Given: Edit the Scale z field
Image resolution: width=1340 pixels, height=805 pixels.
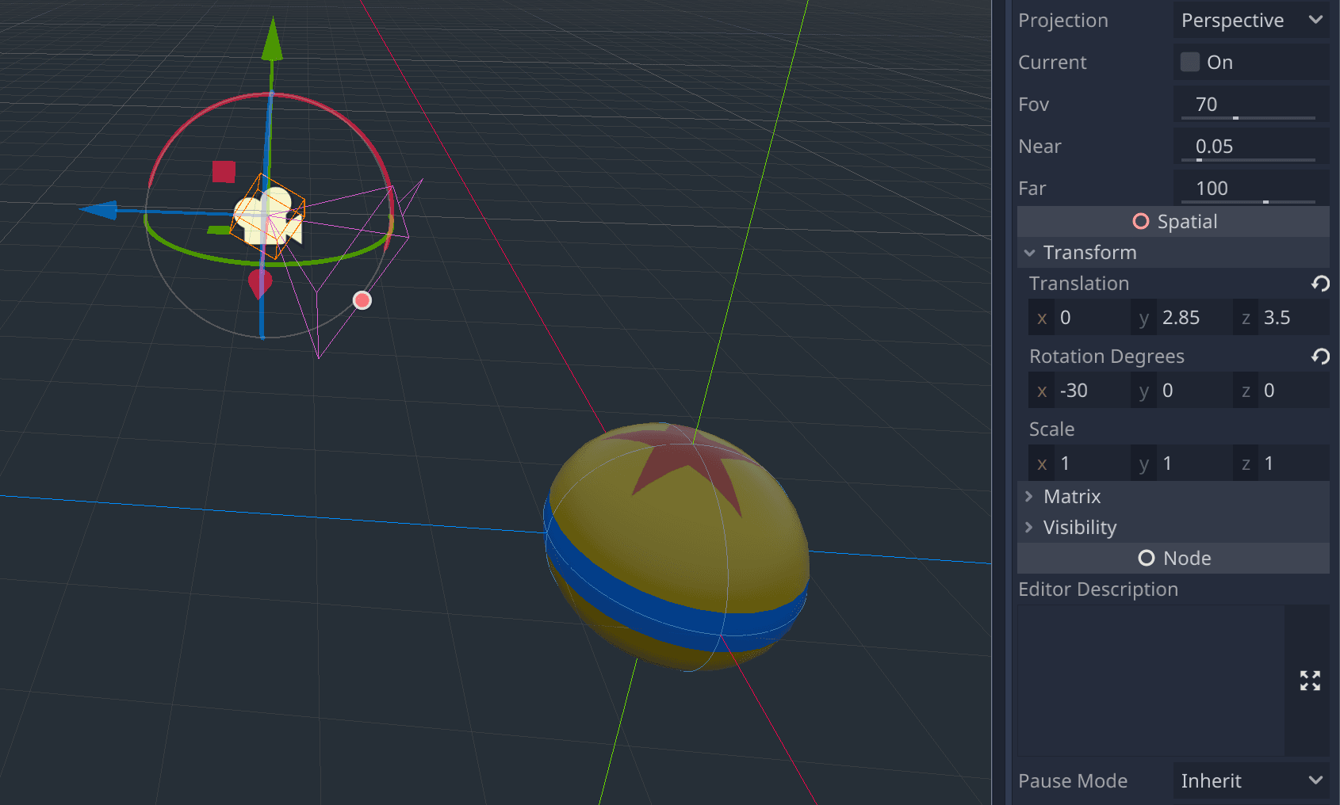Looking at the screenshot, I should point(1283,464).
